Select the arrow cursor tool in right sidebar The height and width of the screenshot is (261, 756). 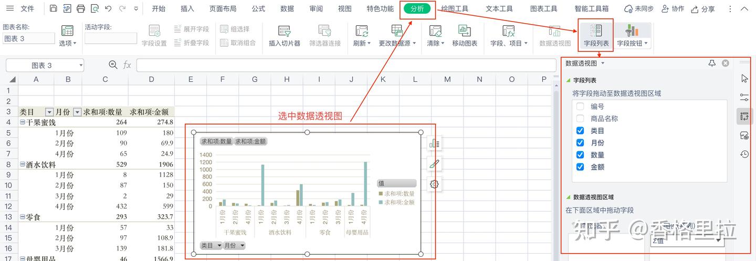744,79
